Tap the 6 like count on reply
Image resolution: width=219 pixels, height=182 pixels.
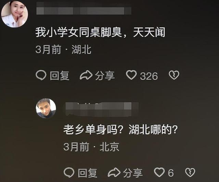click(171, 173)
